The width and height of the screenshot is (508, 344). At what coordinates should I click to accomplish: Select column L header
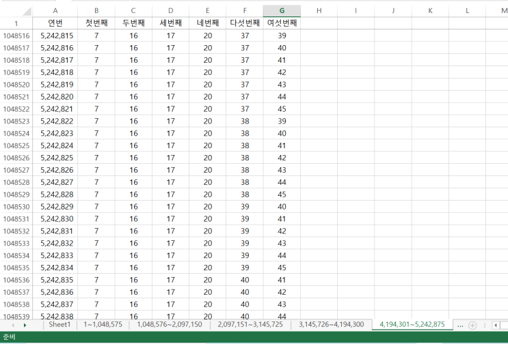(x=467, y=11)
